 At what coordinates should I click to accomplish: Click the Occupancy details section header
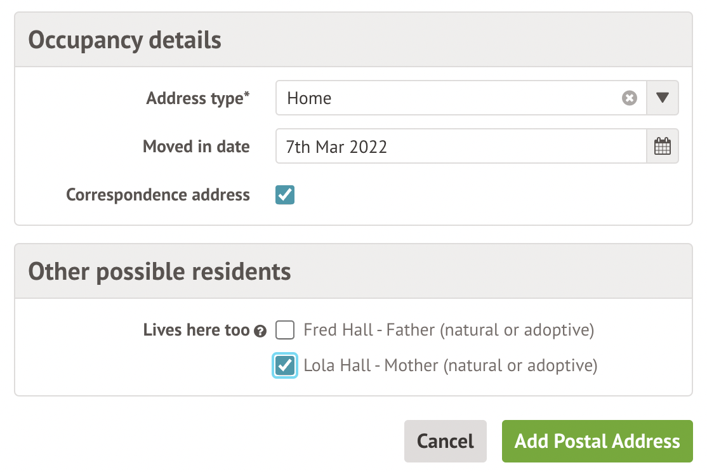[125, 40]
